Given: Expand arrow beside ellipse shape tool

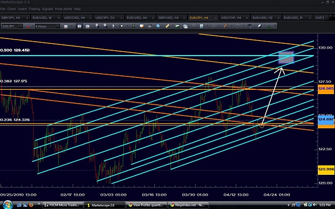Looking at the screenshot, I should 244,26.
